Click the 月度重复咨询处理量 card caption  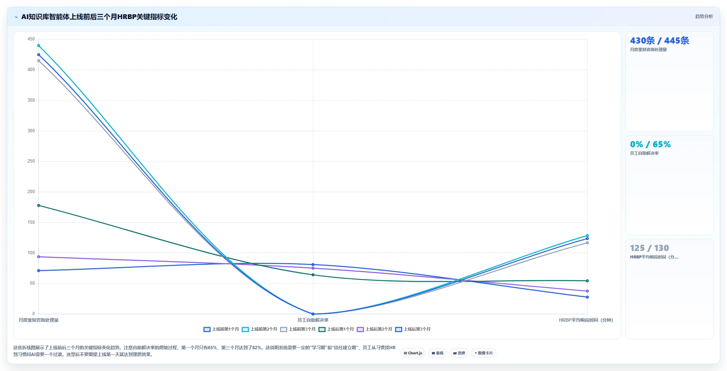648,50
